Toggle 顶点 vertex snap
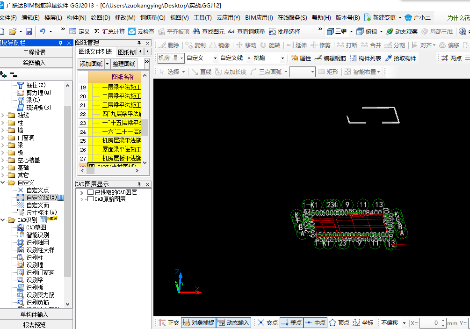Viewport: 470px width, 329px height. pyautogui.click(x=340, y=323)
